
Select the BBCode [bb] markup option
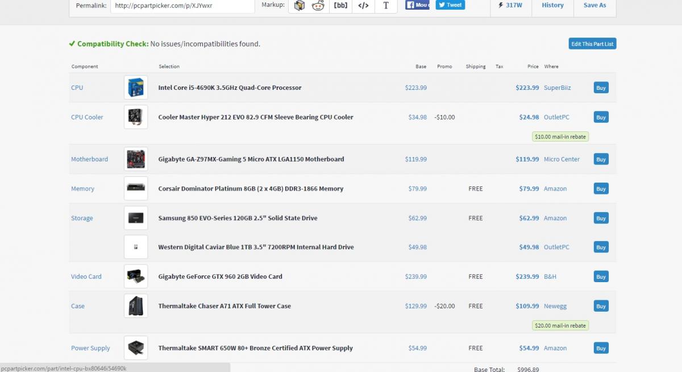[x=340, y=6]
